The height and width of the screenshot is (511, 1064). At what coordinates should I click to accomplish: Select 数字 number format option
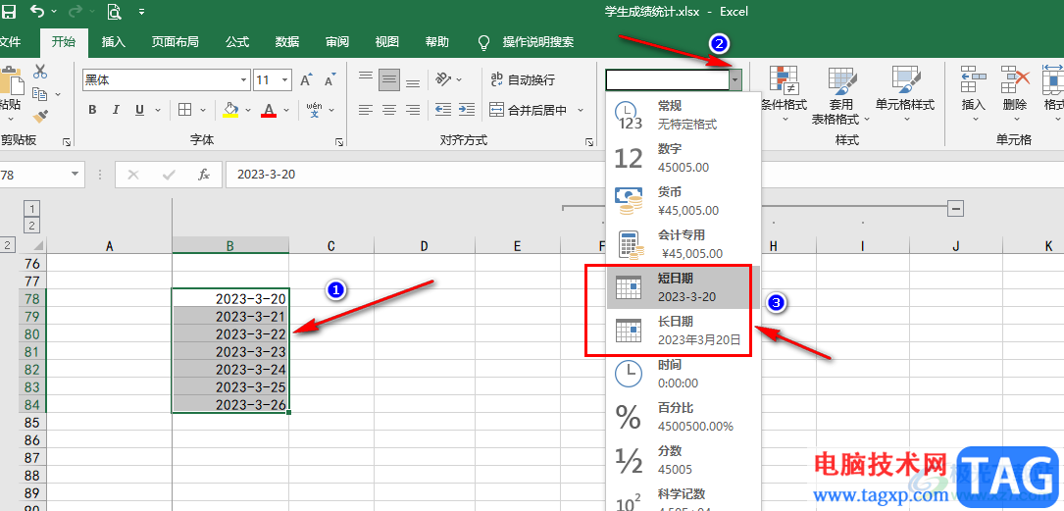(684, 158)
